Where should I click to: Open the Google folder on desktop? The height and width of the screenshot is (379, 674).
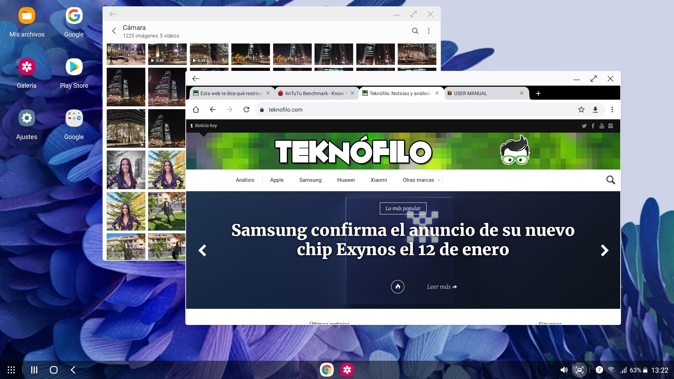point(74,124)
